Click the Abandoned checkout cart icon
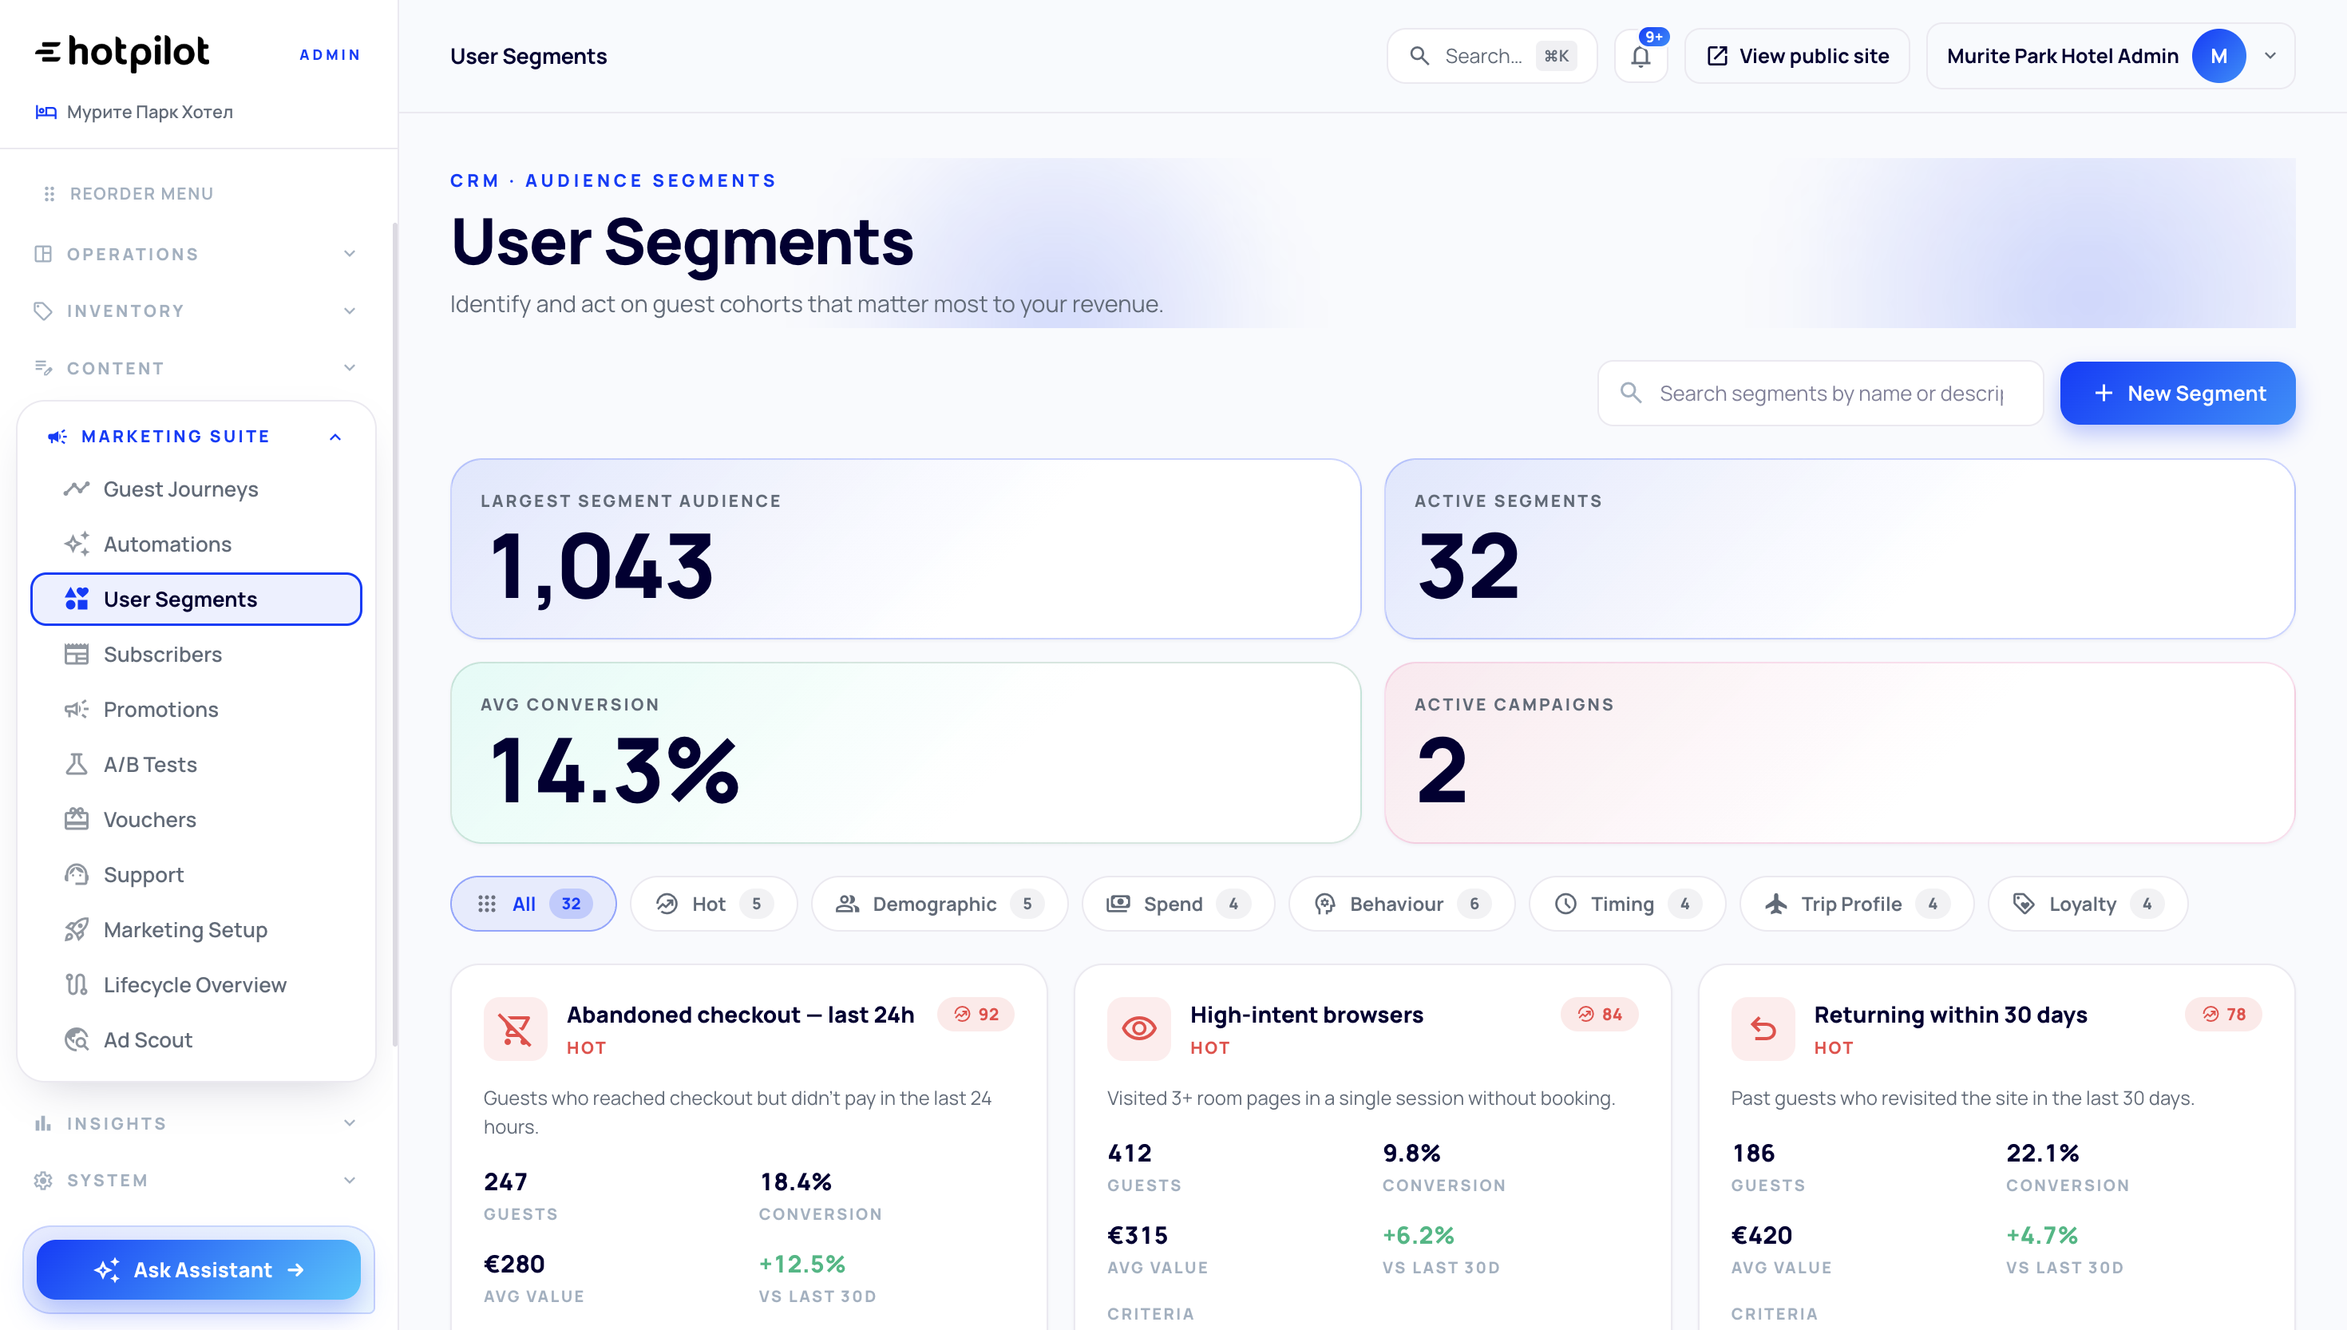Image resolution: width=2347 pixels, height=1330 pixels. [515, 1028]
